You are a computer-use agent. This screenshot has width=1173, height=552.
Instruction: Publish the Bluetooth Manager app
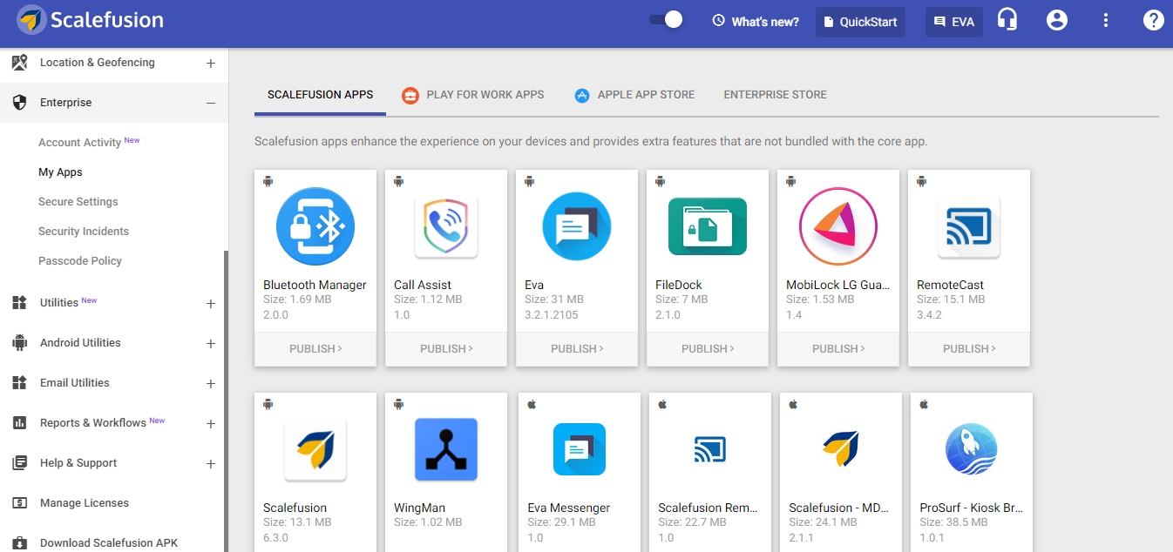pyautogui.click(x=315, y=349)
